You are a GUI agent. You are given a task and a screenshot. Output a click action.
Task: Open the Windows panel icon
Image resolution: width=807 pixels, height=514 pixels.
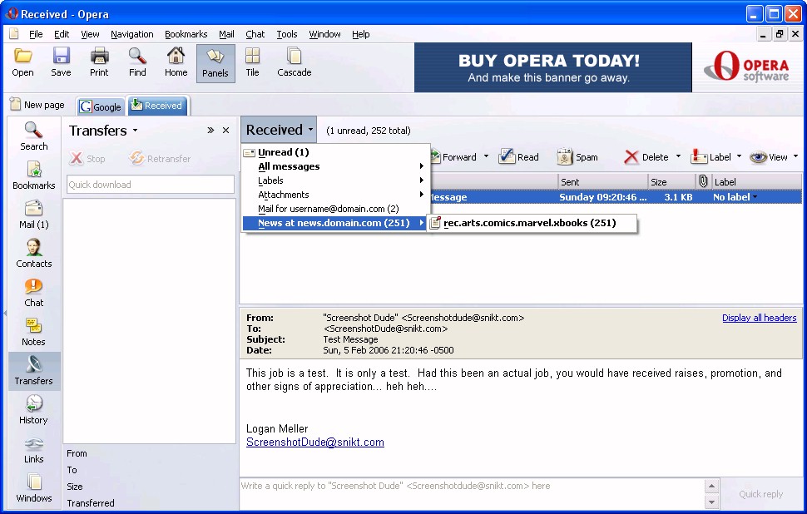tap(33, 482)
